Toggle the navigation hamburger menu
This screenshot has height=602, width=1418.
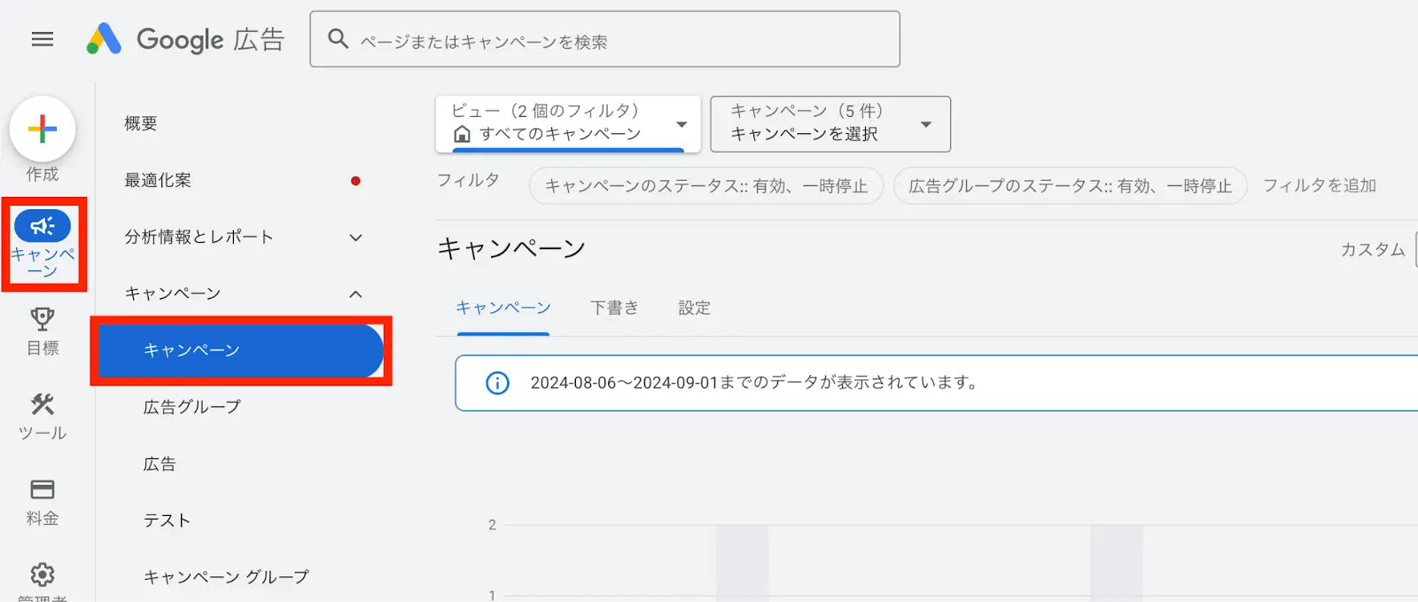coord(42,39)
